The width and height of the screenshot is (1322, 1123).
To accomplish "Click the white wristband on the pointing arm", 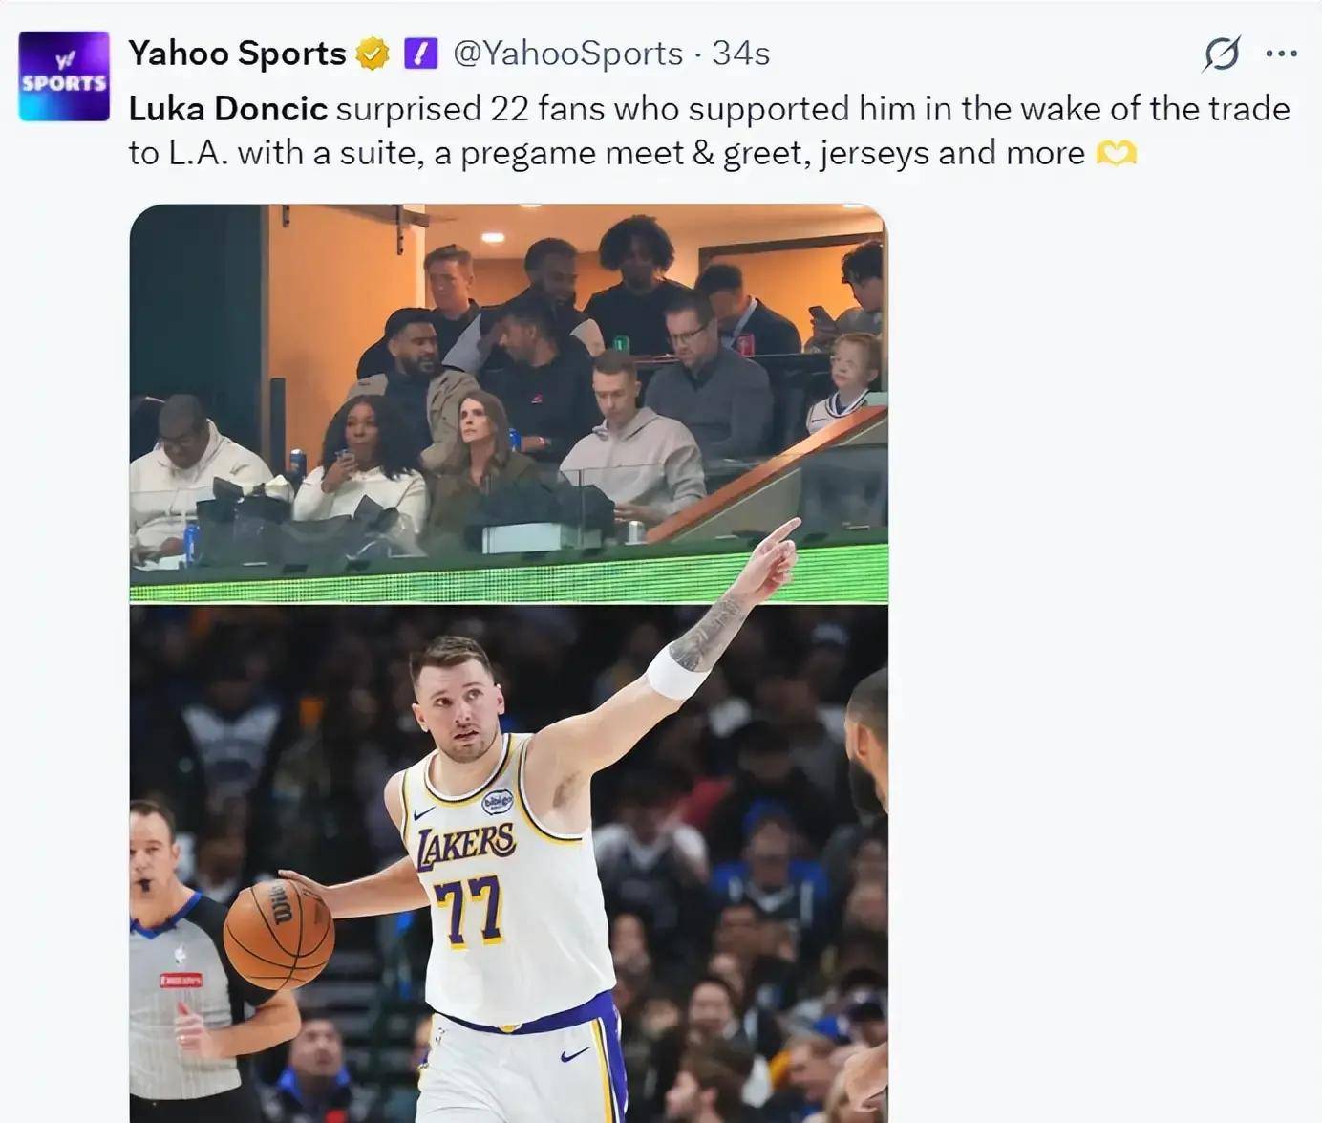I will [x=677, y=672].
